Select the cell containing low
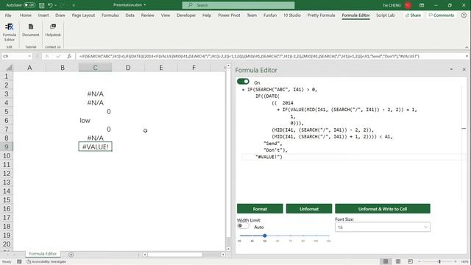 click(x=95, y=121)
